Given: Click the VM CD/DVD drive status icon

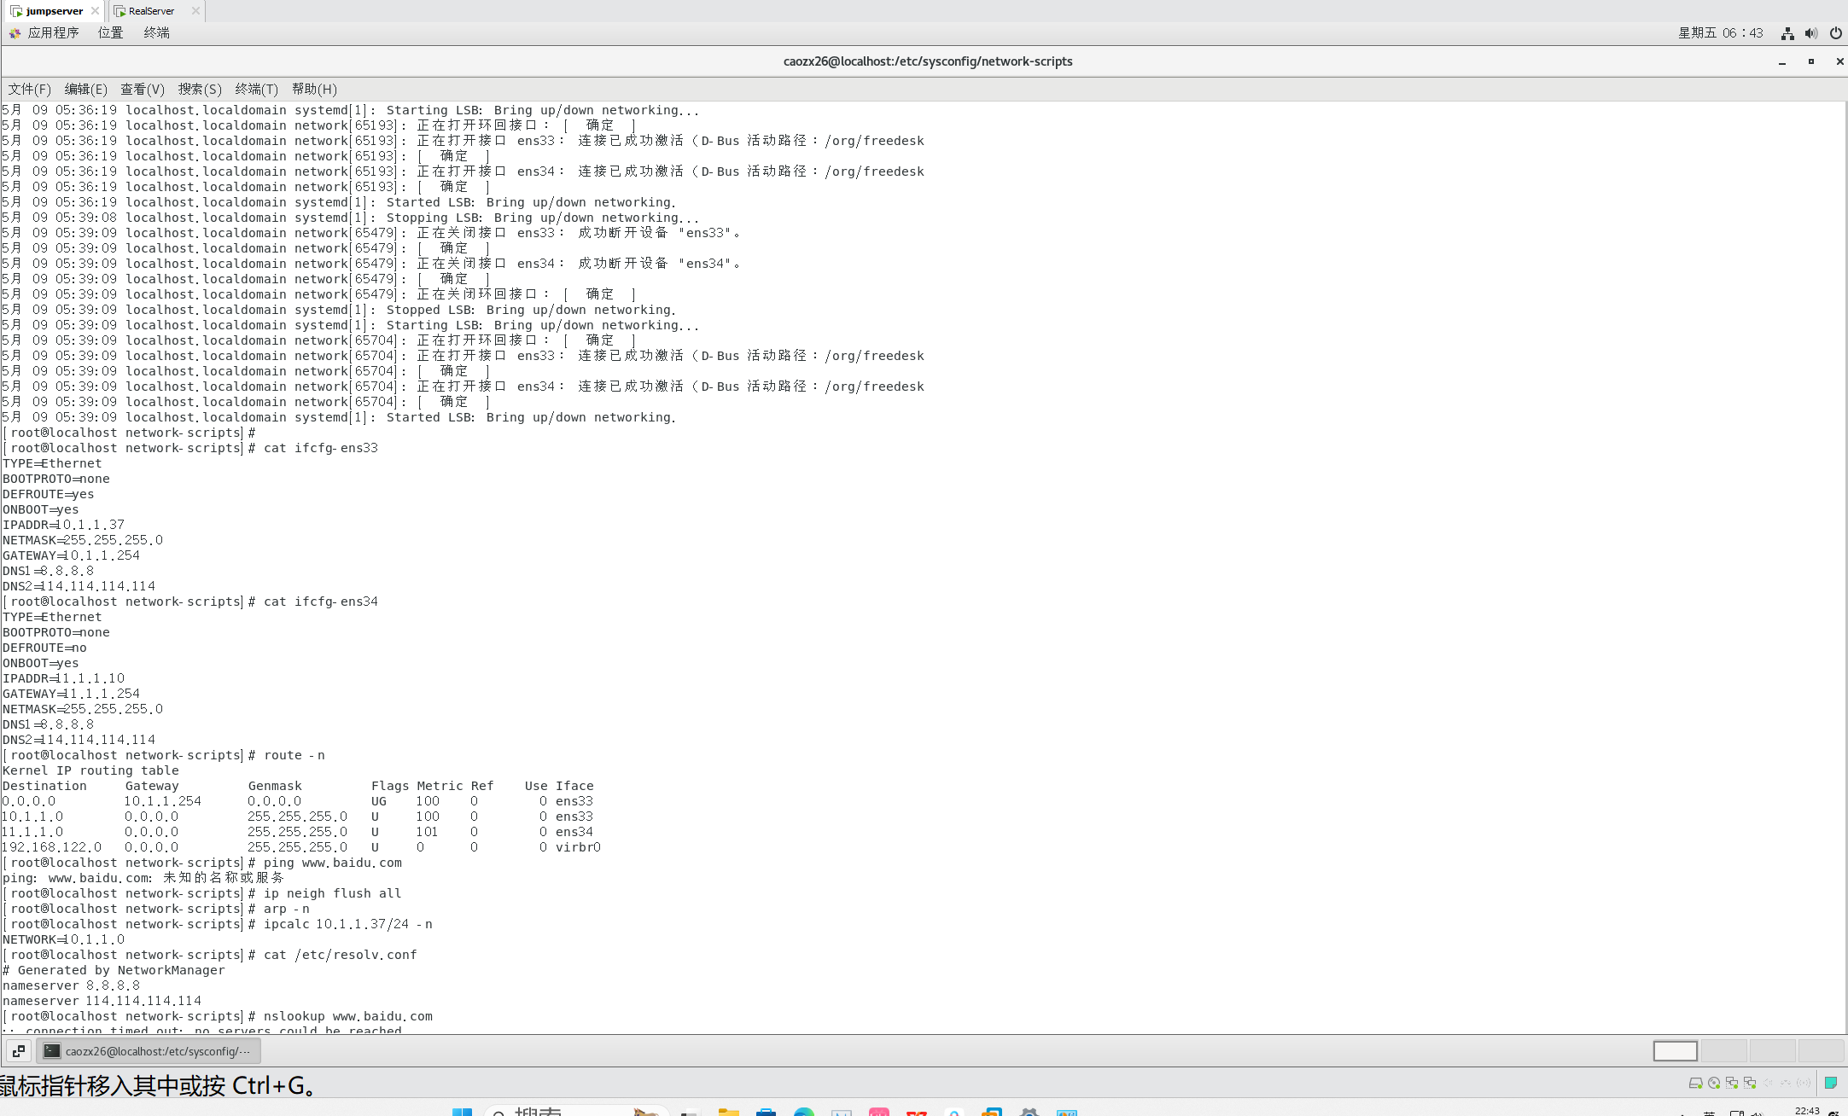Looking at the screenshot, I should click(x=1714, y=1083).
